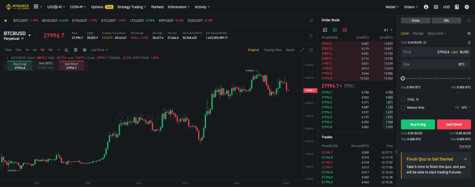Click the Binance Futures logo
The height and width of the screenshot is (187, 475).
click(17, 6)
